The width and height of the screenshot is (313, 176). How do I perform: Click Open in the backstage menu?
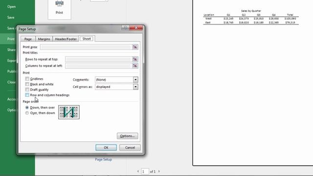(x=11, y=6)
